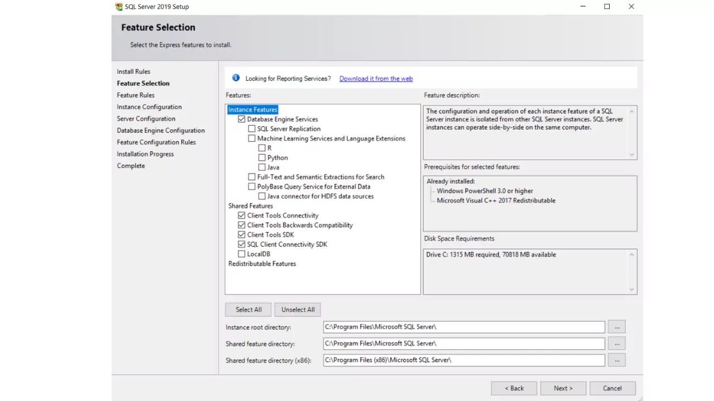Enable the LocalDB checkbox
The height and width of the screenshot is (401, 714).
point(242,254)
